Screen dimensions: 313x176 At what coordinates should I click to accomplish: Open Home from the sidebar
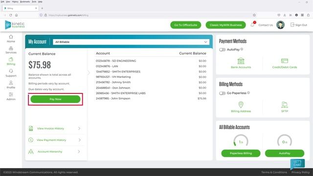[11, 39]
